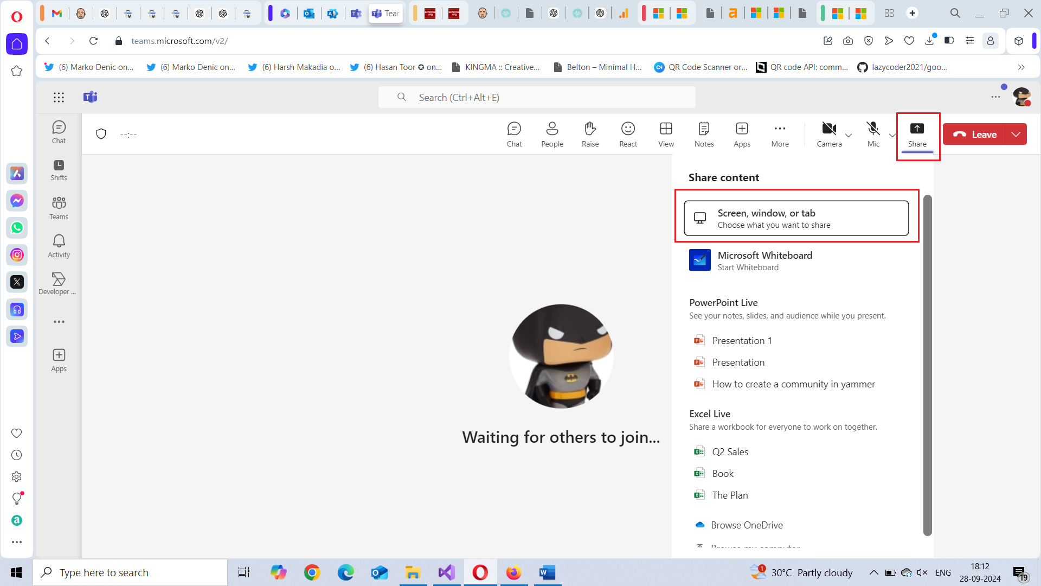Image resolution: width=1041 pixels, height=586 pixels.
Task: Open Shifts app in left rail
Action: [x=59, y=170]
